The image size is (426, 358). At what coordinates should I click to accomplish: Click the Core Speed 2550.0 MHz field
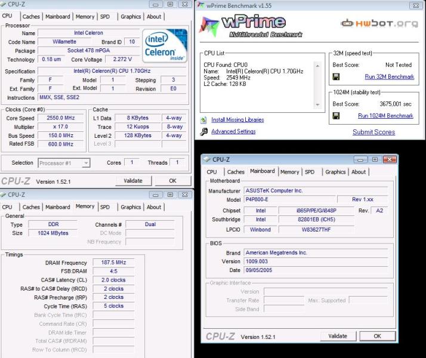61,118
